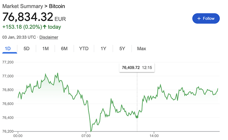Click the +153.18 (0.20%) change text
This screenshot has height=140, width=228.
(22, 27)
